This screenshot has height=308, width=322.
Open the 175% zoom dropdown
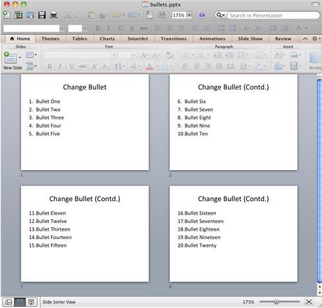[189, 15]
